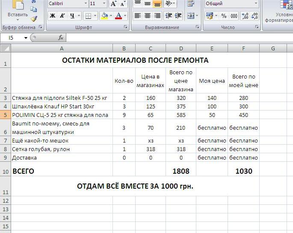Screen dimensions: 293x233
Task: Decrease decimal places
Action: click(255, 16)
